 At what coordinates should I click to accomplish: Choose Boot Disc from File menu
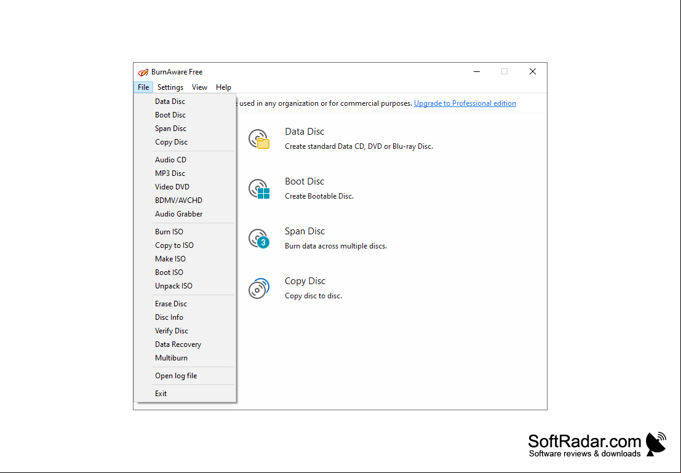185,114
